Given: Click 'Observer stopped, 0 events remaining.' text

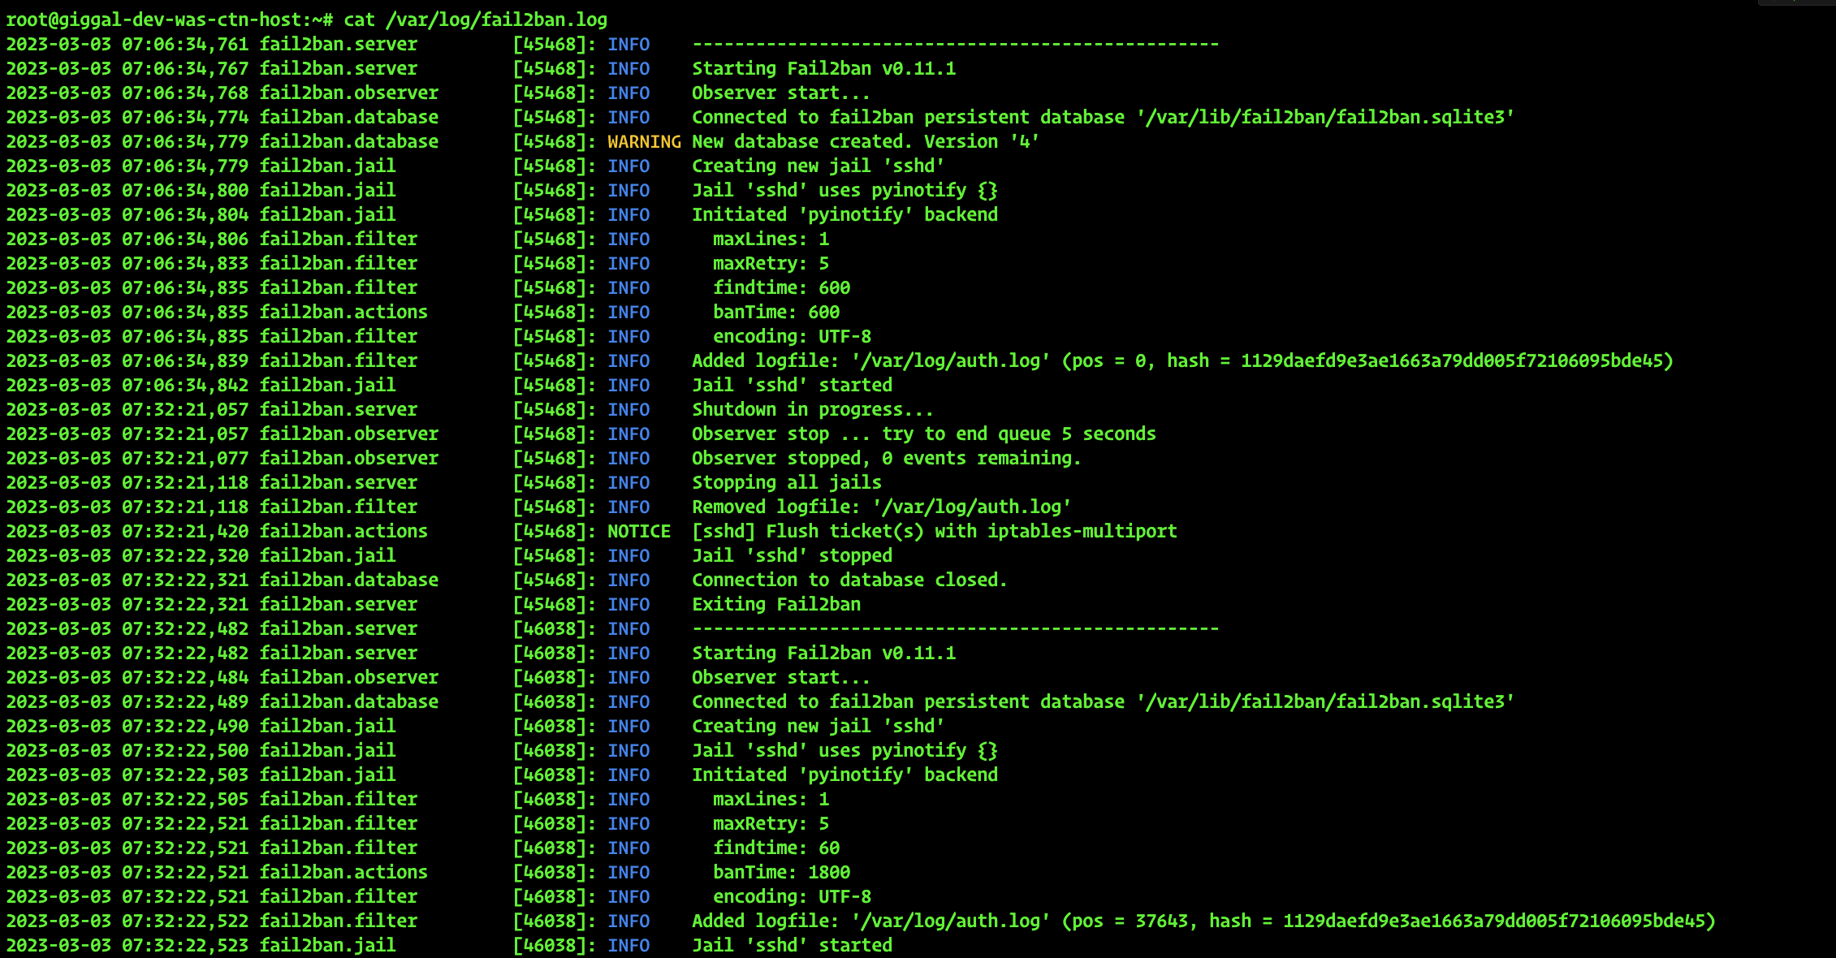Looking at the screenshot, I should [x=886, y=458].
